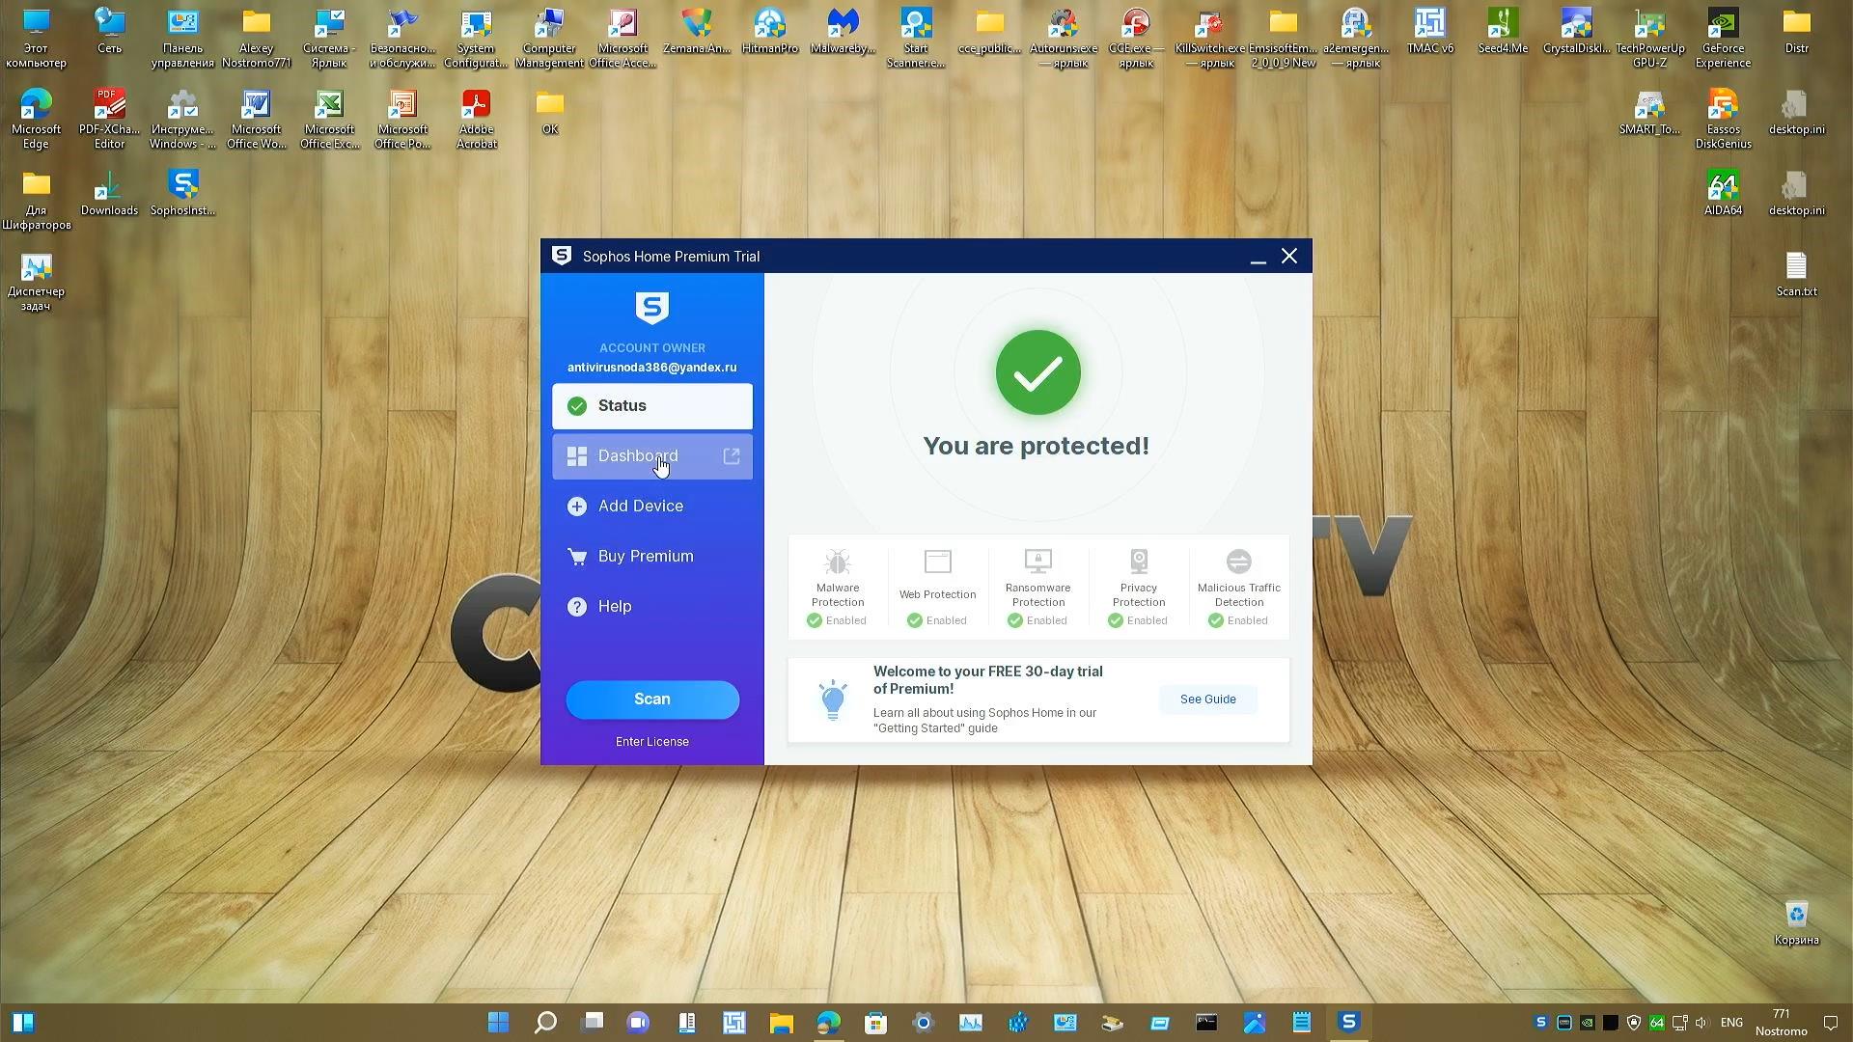The height and width of the screenshot is (1042, 1853).
Task: Open the Enter License link
Action: click(x=651, y=741)
